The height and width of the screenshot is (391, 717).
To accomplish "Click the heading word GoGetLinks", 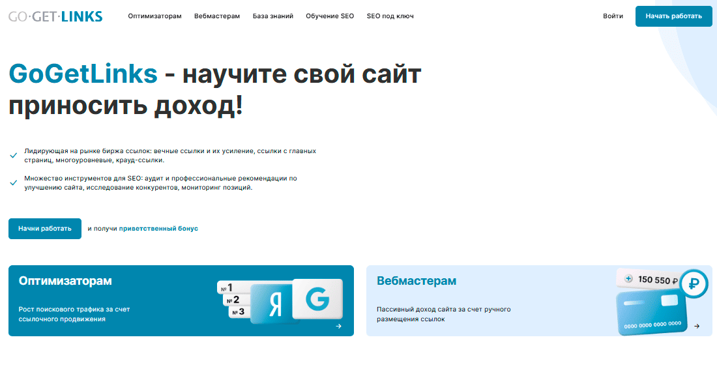I will coord(83,74).
